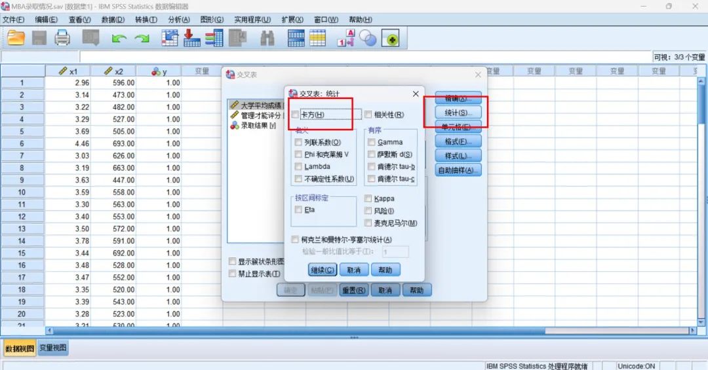708x370 pixels.
Task: Click SPSS app icon in main title bar
Action: (5, 7)
